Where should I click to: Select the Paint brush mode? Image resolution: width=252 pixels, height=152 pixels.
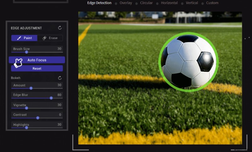(24, 38)
